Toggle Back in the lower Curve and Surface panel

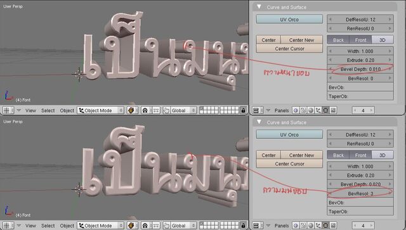pos(338,155)
